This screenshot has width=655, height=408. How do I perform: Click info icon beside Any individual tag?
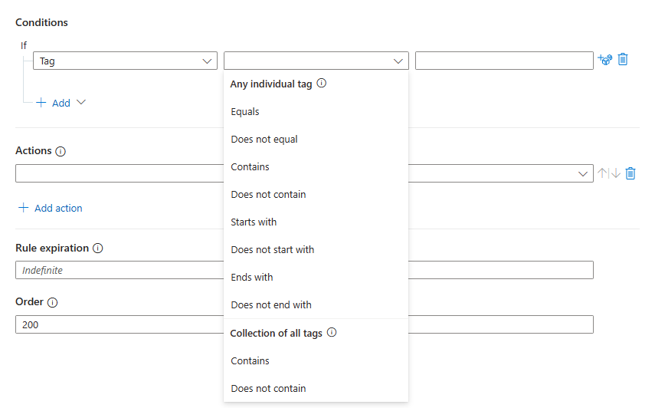pyautogui.click(x=322, y=84)
